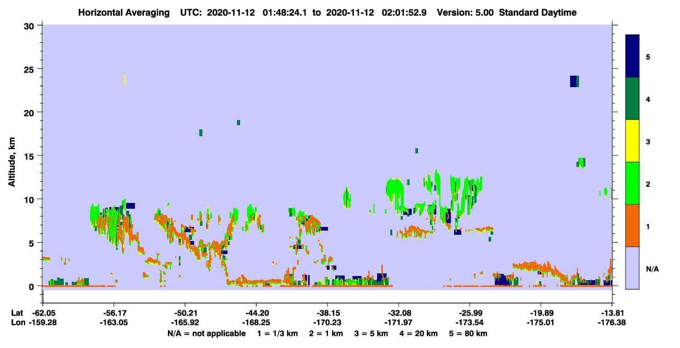This screenshot has height=348, width=680.
Task: Click the lavender N/A colorbar segment
Action: coord(632,268)
